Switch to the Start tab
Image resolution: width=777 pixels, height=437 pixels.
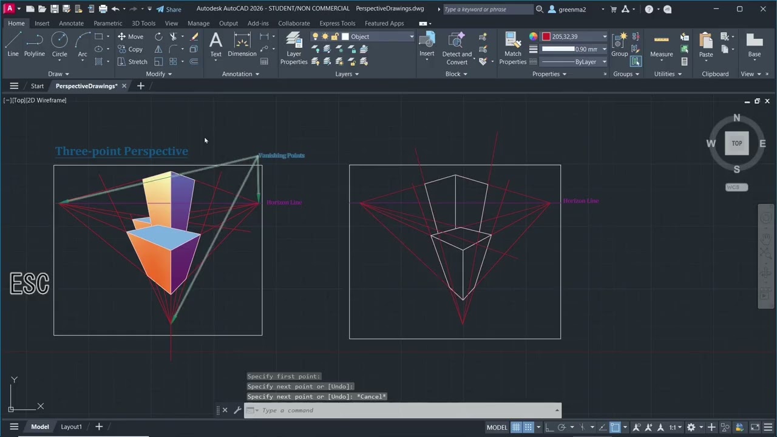point(38,86)
